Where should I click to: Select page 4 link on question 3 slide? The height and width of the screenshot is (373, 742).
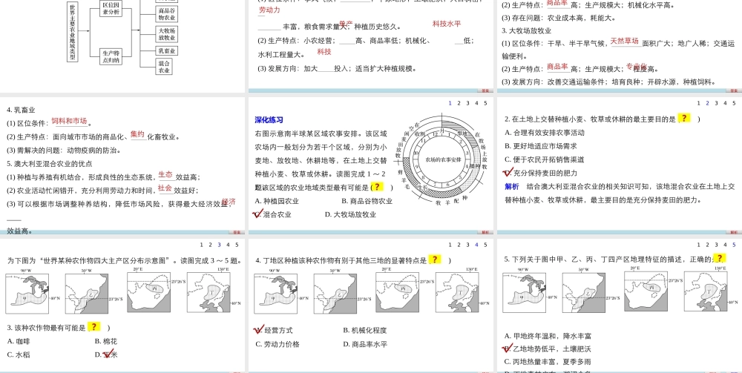click(228, 245)
